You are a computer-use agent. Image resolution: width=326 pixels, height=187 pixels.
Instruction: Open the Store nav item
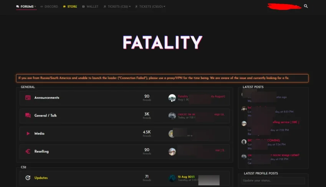pyautogui.click(x=70, y=7)
